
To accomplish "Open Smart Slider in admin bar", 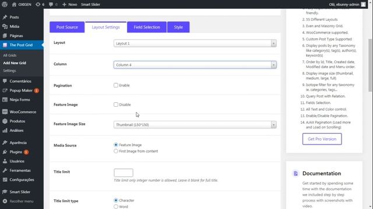I will 90,4.
